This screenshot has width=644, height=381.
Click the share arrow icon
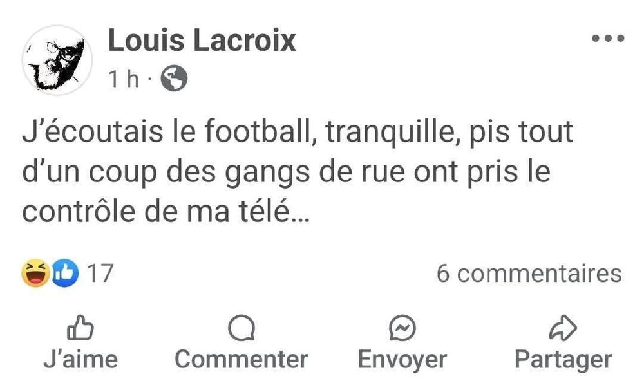563,328
